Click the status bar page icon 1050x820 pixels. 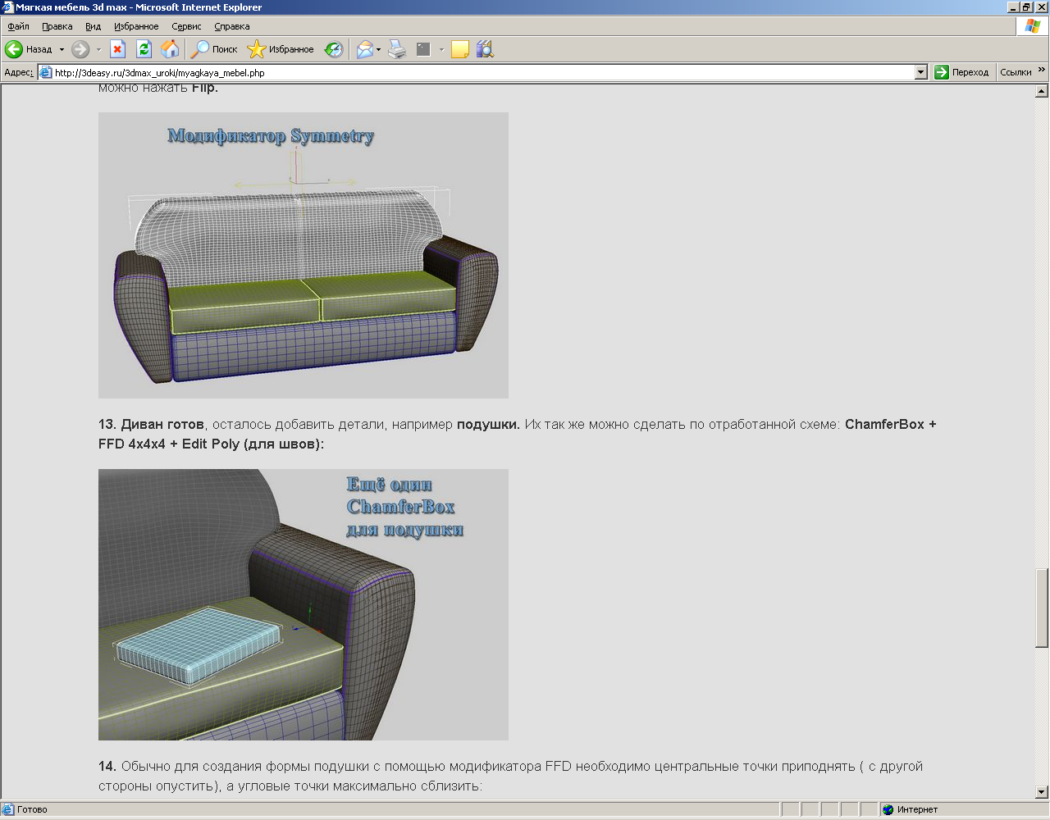[8, 809]
